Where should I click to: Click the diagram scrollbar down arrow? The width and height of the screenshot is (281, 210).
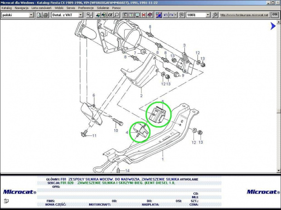pos(279,170)
